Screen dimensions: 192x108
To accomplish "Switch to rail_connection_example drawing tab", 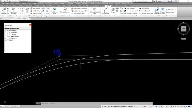I will [19, 19].
